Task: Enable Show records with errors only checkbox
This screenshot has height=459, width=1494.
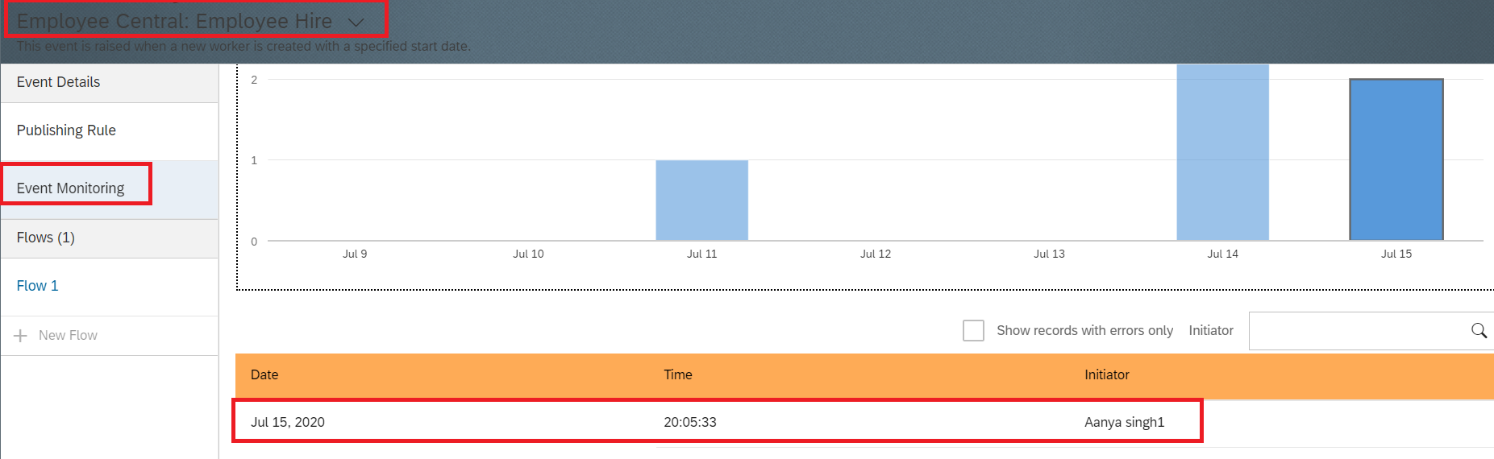Action: point(973,330)
